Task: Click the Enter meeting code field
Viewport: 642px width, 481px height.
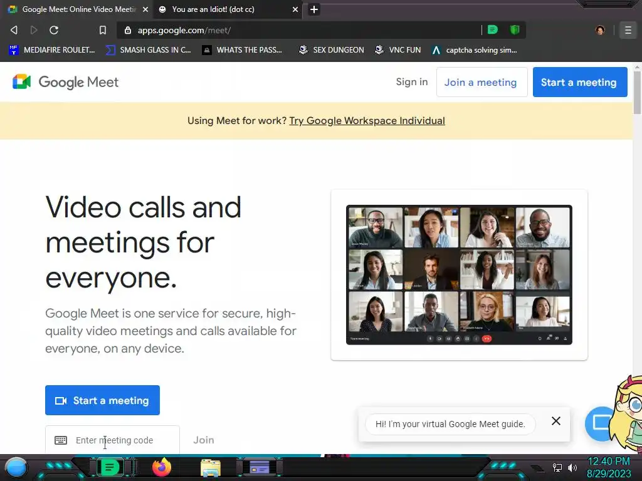Action: [x=112, y=440]
